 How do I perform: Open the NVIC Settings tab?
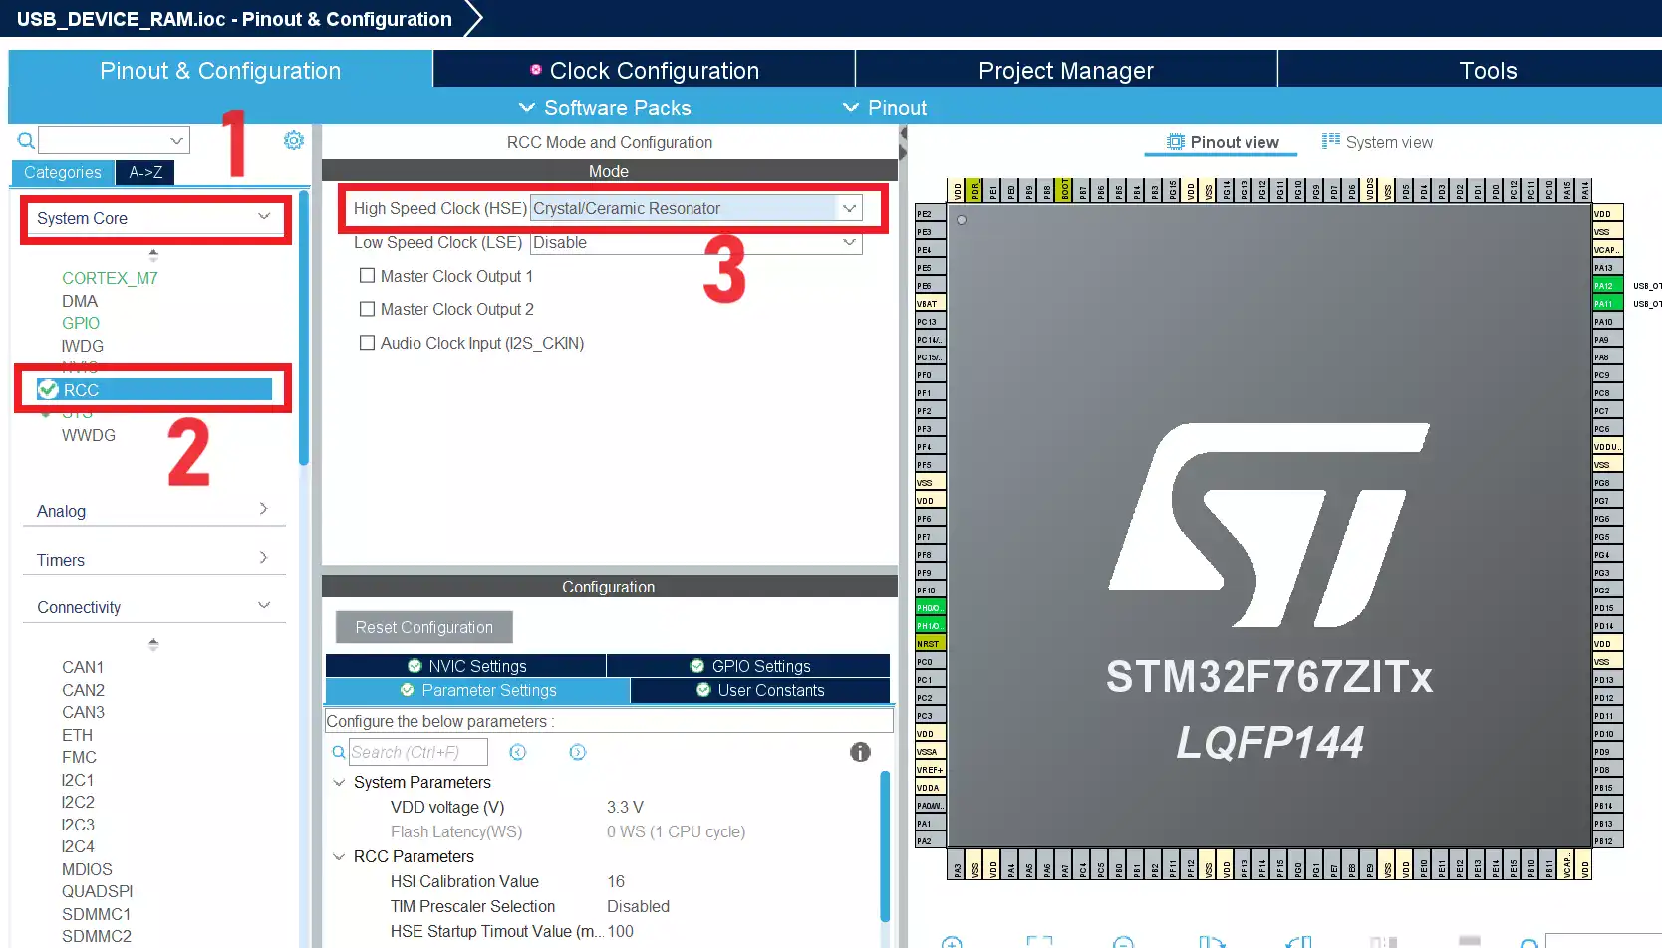coord(466,666)
